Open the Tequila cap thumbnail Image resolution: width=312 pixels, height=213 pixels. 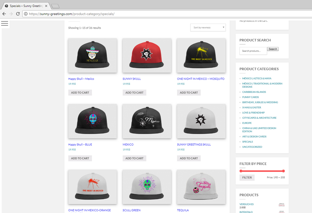[201, 187]
